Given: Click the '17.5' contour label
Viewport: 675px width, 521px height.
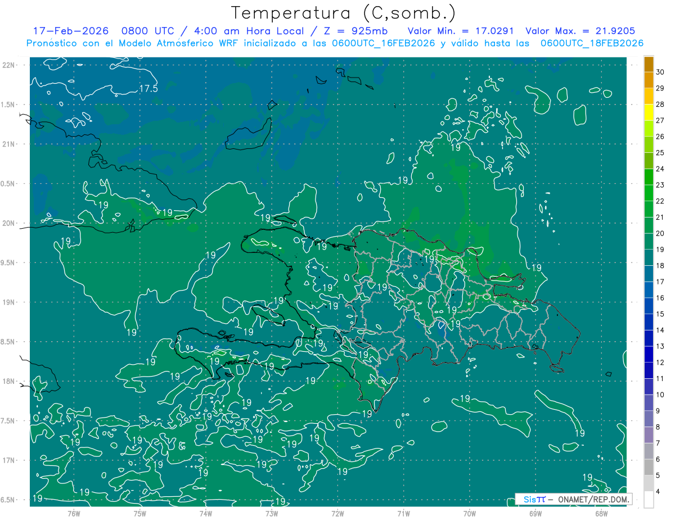Looking at the screenshot, I should 148,89.
